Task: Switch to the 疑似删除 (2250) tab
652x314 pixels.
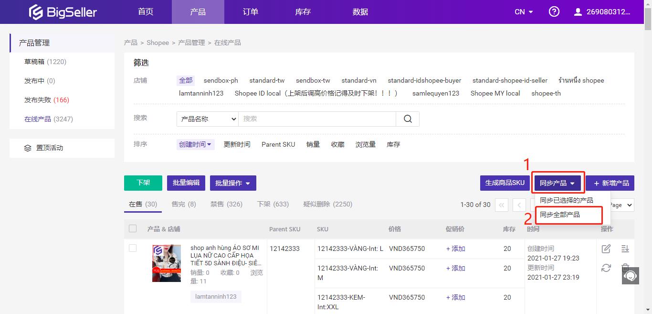Action: tap(328, 204)
